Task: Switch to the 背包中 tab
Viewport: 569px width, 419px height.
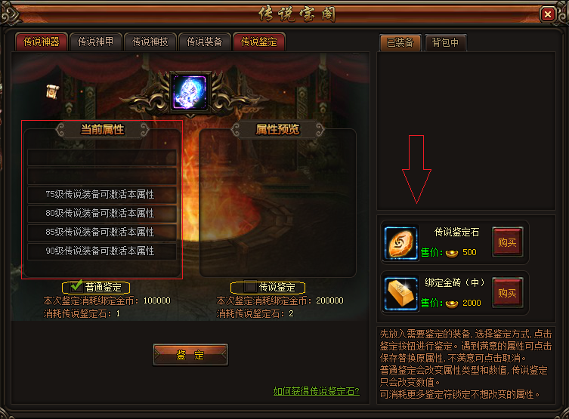Action: tap(445, 43)
